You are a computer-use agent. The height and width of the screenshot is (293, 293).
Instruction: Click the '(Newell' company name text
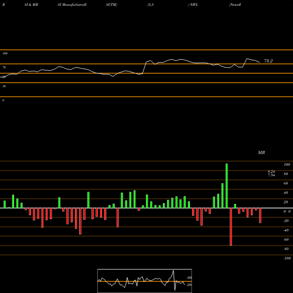(x=235, y=5)
